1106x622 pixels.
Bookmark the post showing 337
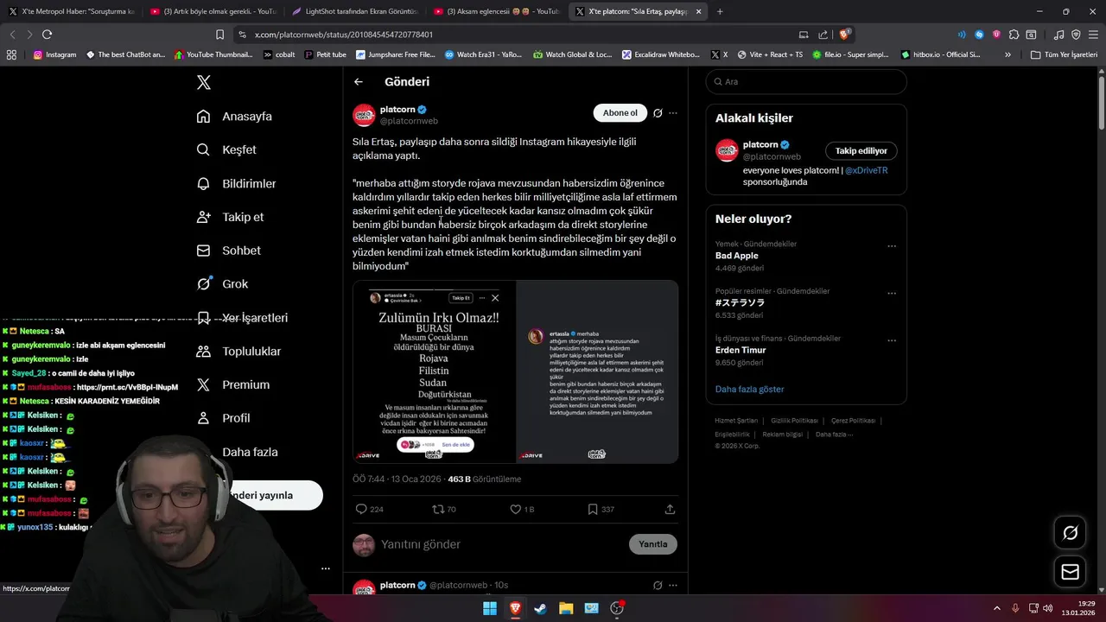[601, 510]
